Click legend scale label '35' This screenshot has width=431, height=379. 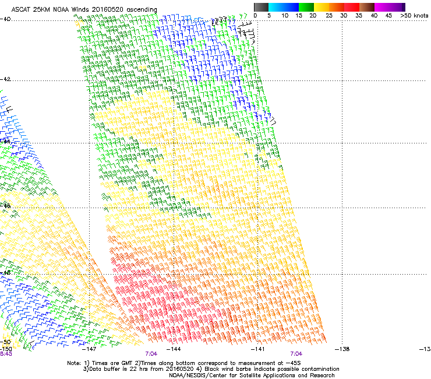click(359, 15)
